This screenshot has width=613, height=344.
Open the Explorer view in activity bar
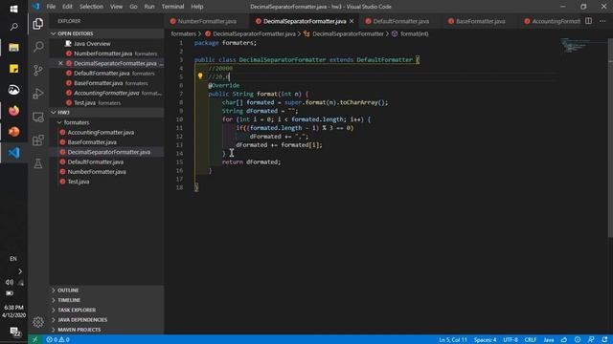click(x=38, y=24)
